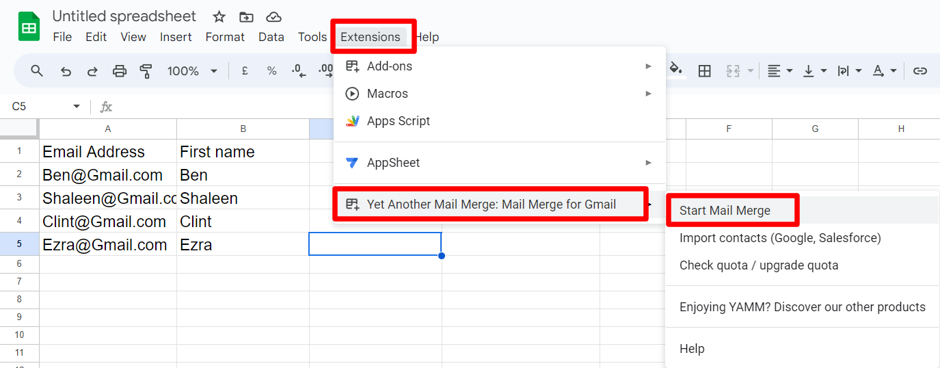Expand text wrapping dropdown arrow
Viewport: 940px width, 368px height.
pyautogui.click(x=859, y=70)
